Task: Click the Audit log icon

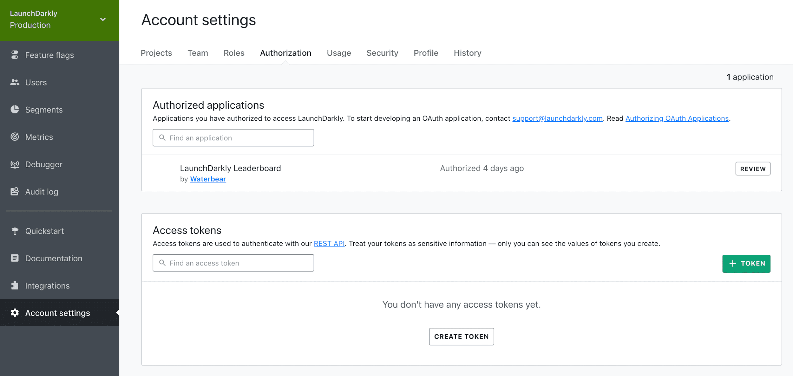Action: click(15, 192)
